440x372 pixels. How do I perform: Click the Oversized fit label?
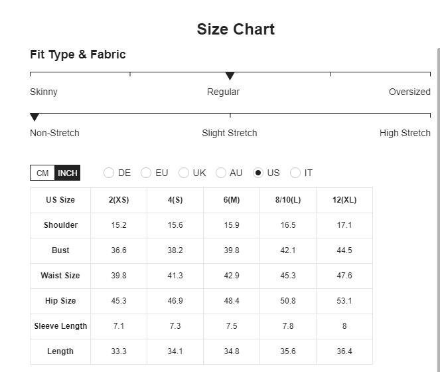tap(409, 92)
